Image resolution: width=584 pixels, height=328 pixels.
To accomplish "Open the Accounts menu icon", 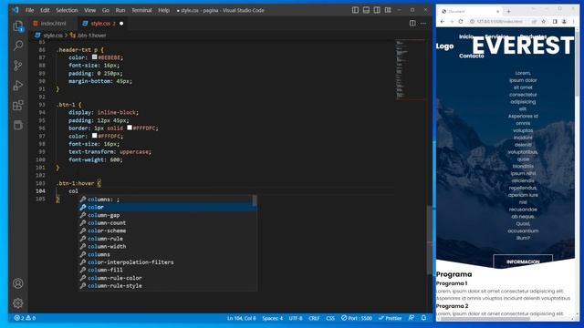I will point(18,283).
